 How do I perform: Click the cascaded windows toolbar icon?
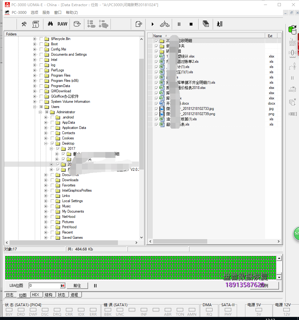pyautogui.click(x=206, y=24)
